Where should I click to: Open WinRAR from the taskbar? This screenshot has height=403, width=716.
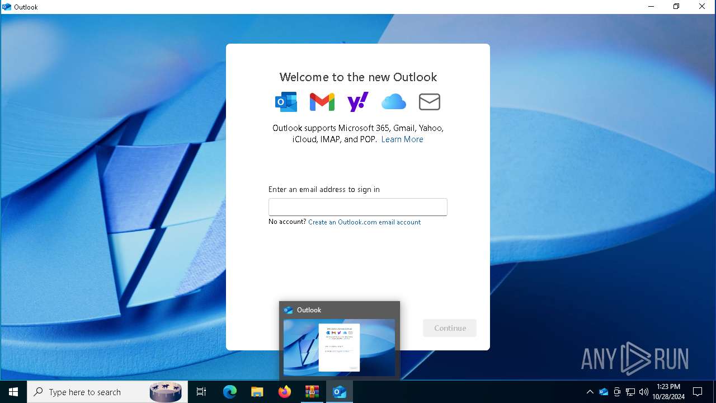point(312,392)
